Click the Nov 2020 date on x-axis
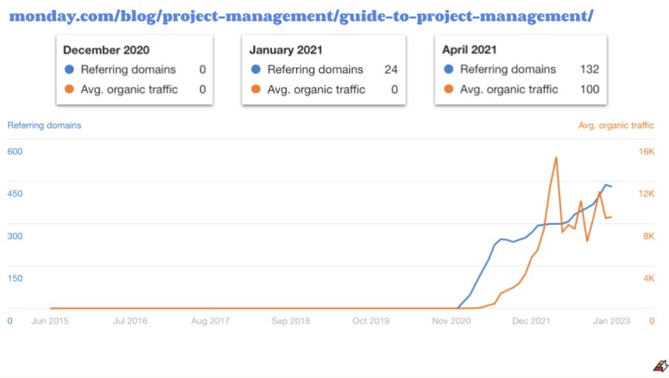Image resolution: width=669 pixels, height=378 pixels. pos(451,321)
